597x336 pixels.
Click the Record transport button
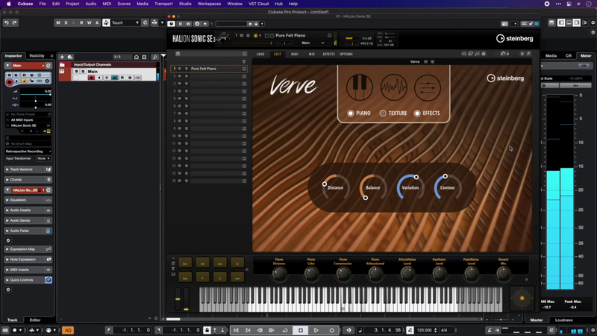coord(331,330)
